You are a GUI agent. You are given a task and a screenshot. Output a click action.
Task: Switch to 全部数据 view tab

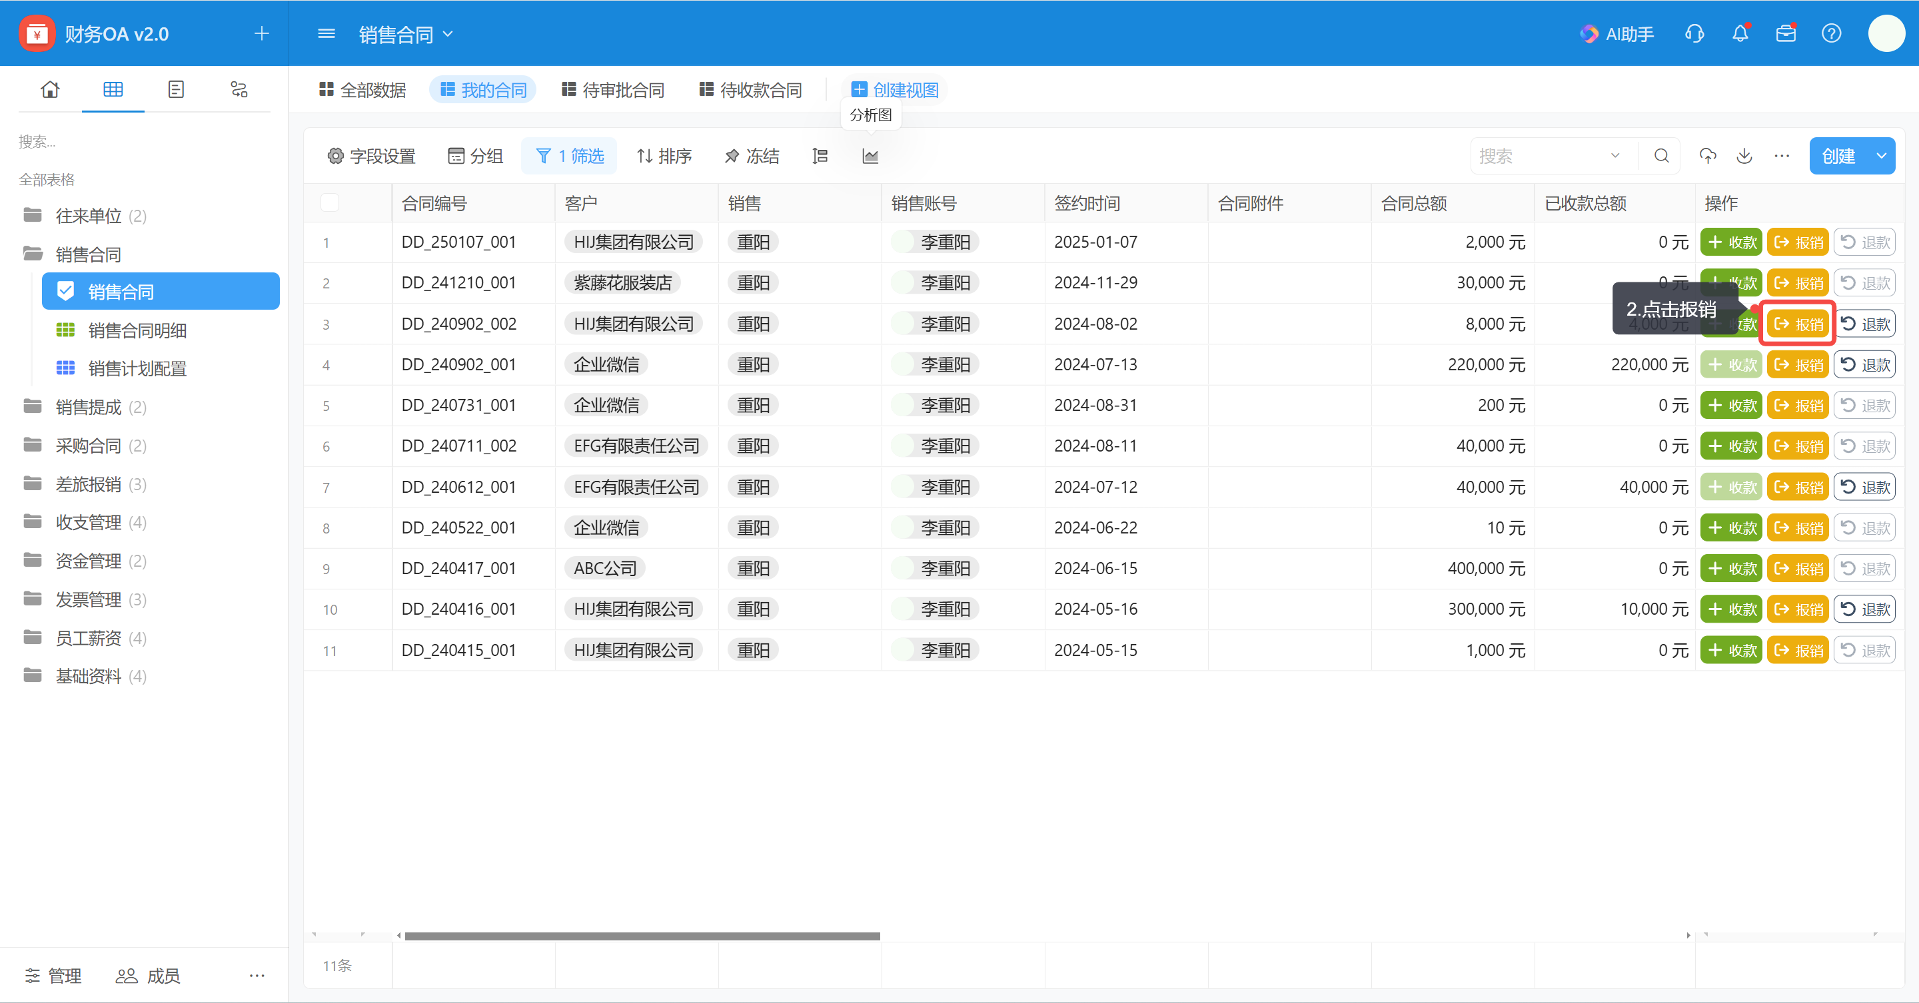362,90
